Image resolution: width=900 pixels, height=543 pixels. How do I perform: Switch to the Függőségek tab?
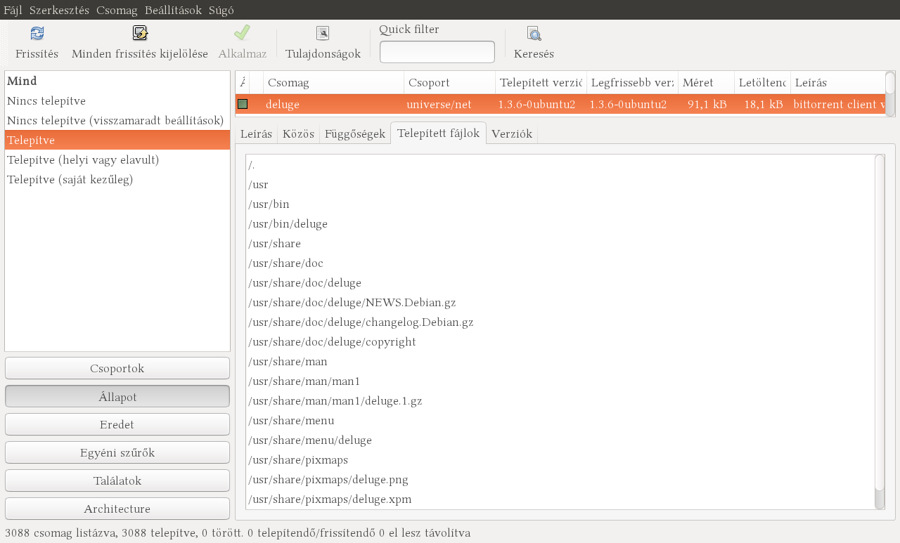point(355,133)
